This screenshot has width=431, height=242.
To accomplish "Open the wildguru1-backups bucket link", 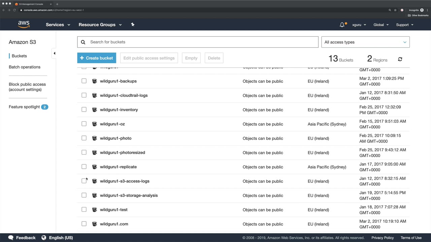I will [x=118, y=81].
